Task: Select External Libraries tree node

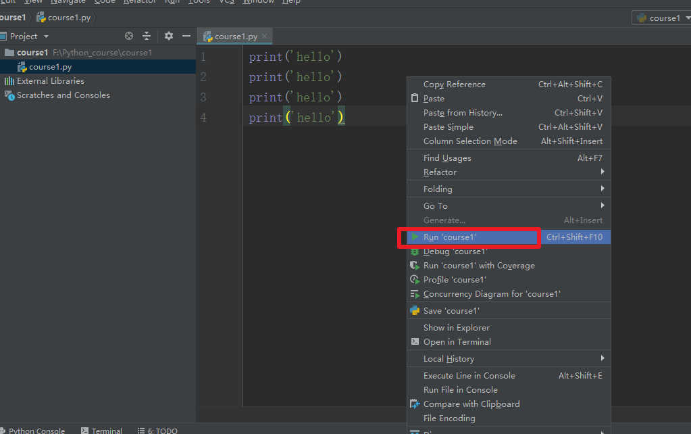Action: 98,81
